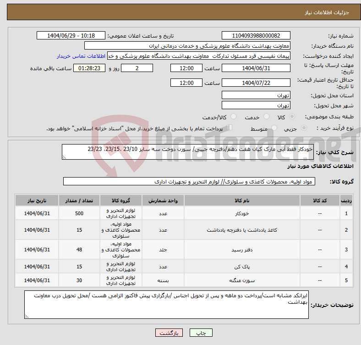This screenshot has height=345, width=361.
Task: Click the دفتر رسید item cell
Action: 242,250
